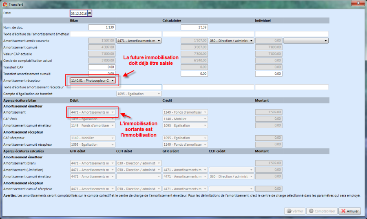
Task: Click Bilan Texte d'écriture amortissement récepteur field
Action: coord(116,87)
